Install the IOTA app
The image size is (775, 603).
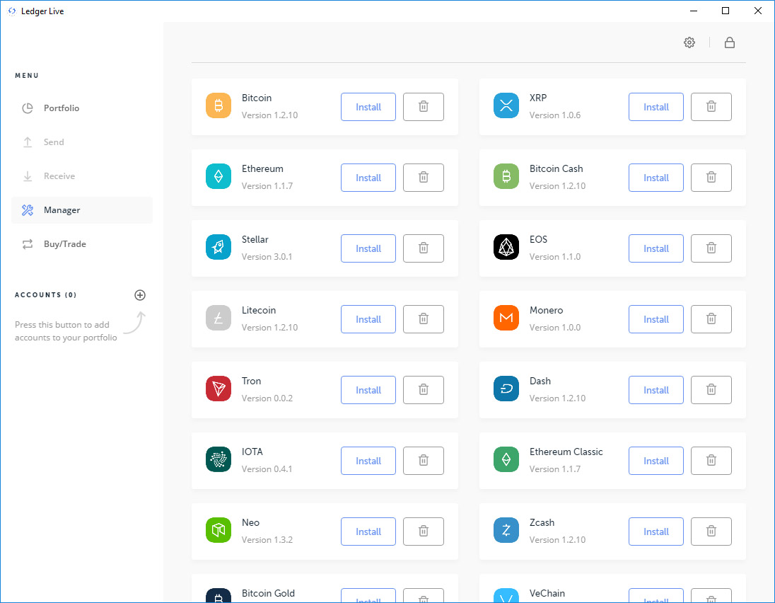(x=368, y=461)
